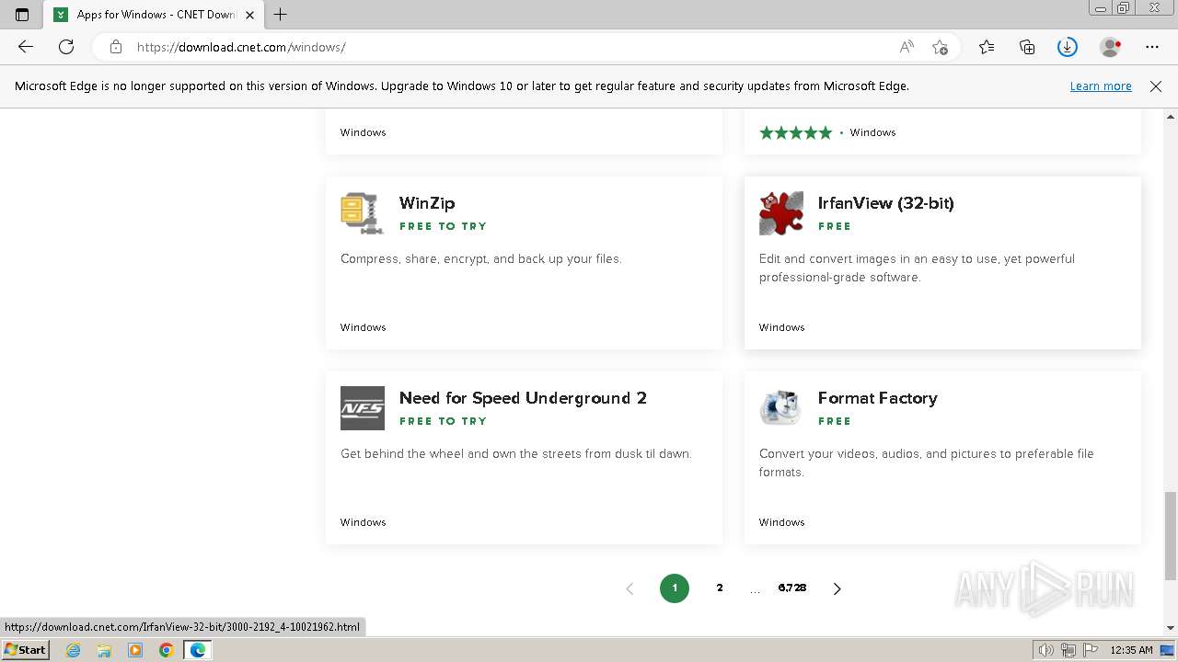The width and height of the screenshot is (1178, 662).
Task: Open the WinZip title link
Action: (427, 203)
